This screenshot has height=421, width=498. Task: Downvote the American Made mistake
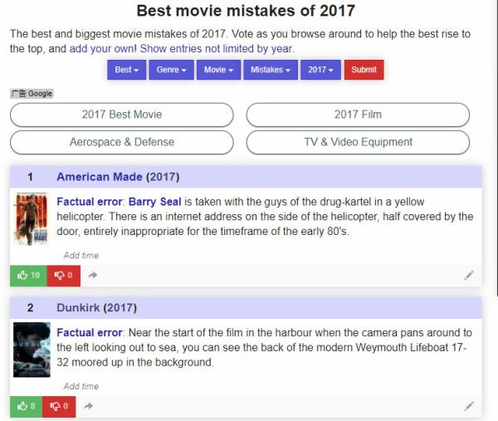(63, 275)
